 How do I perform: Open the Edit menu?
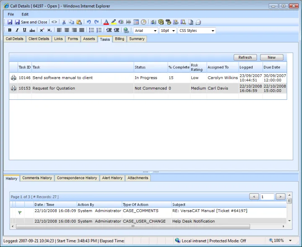[25, 14]
